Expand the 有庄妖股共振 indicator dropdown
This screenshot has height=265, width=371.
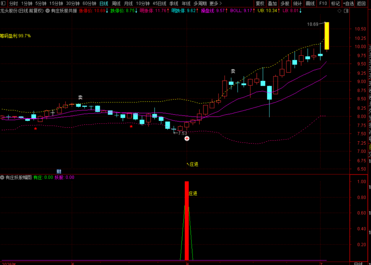tap(47, 11)
